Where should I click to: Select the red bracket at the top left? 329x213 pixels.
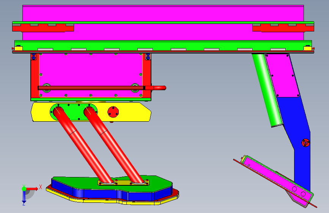[x=43, y=28]
